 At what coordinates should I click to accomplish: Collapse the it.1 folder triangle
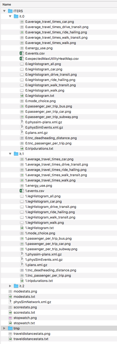tap(10, 154)
